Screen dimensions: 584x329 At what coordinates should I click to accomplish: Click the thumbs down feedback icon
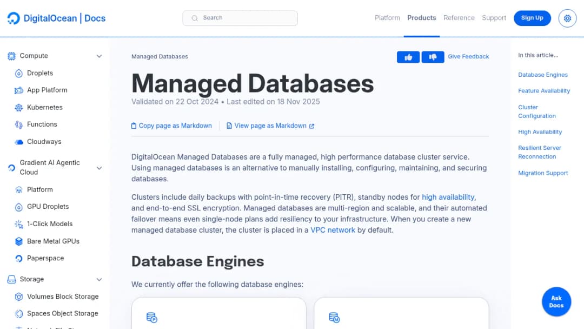(x=433, y=57)
